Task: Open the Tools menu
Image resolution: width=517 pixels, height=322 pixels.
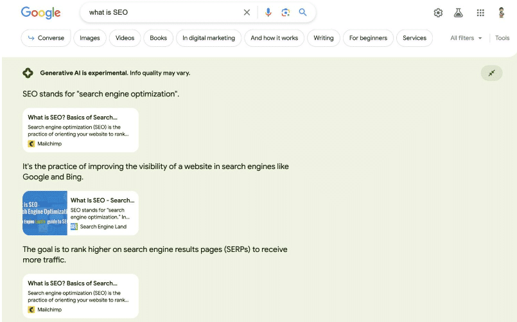Action: (x=502, y=38)
